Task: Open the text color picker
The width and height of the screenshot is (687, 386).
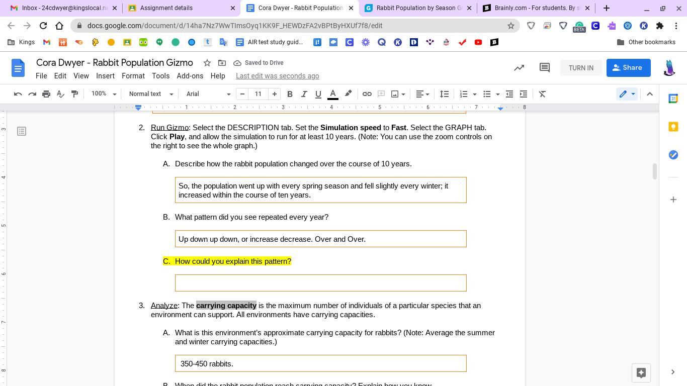Action: [x=333, y=94]
